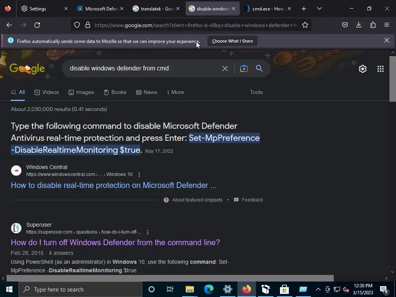
Task: Close the Settings tab
Action: (66, 9)
